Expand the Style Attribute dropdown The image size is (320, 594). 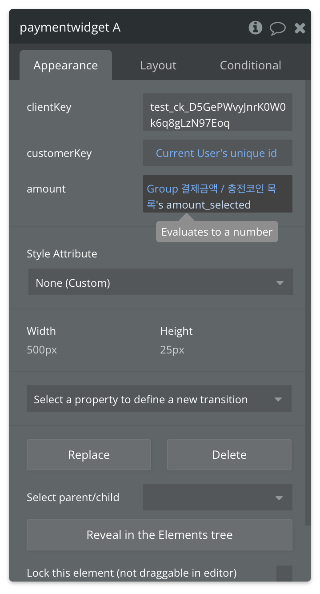pyautogui.click(x=160, y=282)
